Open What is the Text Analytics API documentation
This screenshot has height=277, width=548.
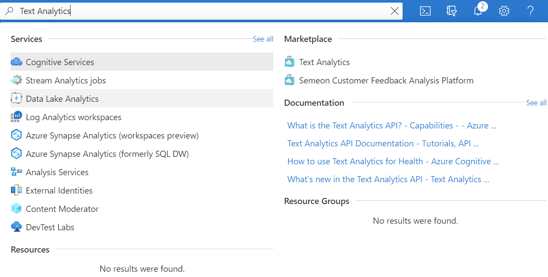coord(392,125)
